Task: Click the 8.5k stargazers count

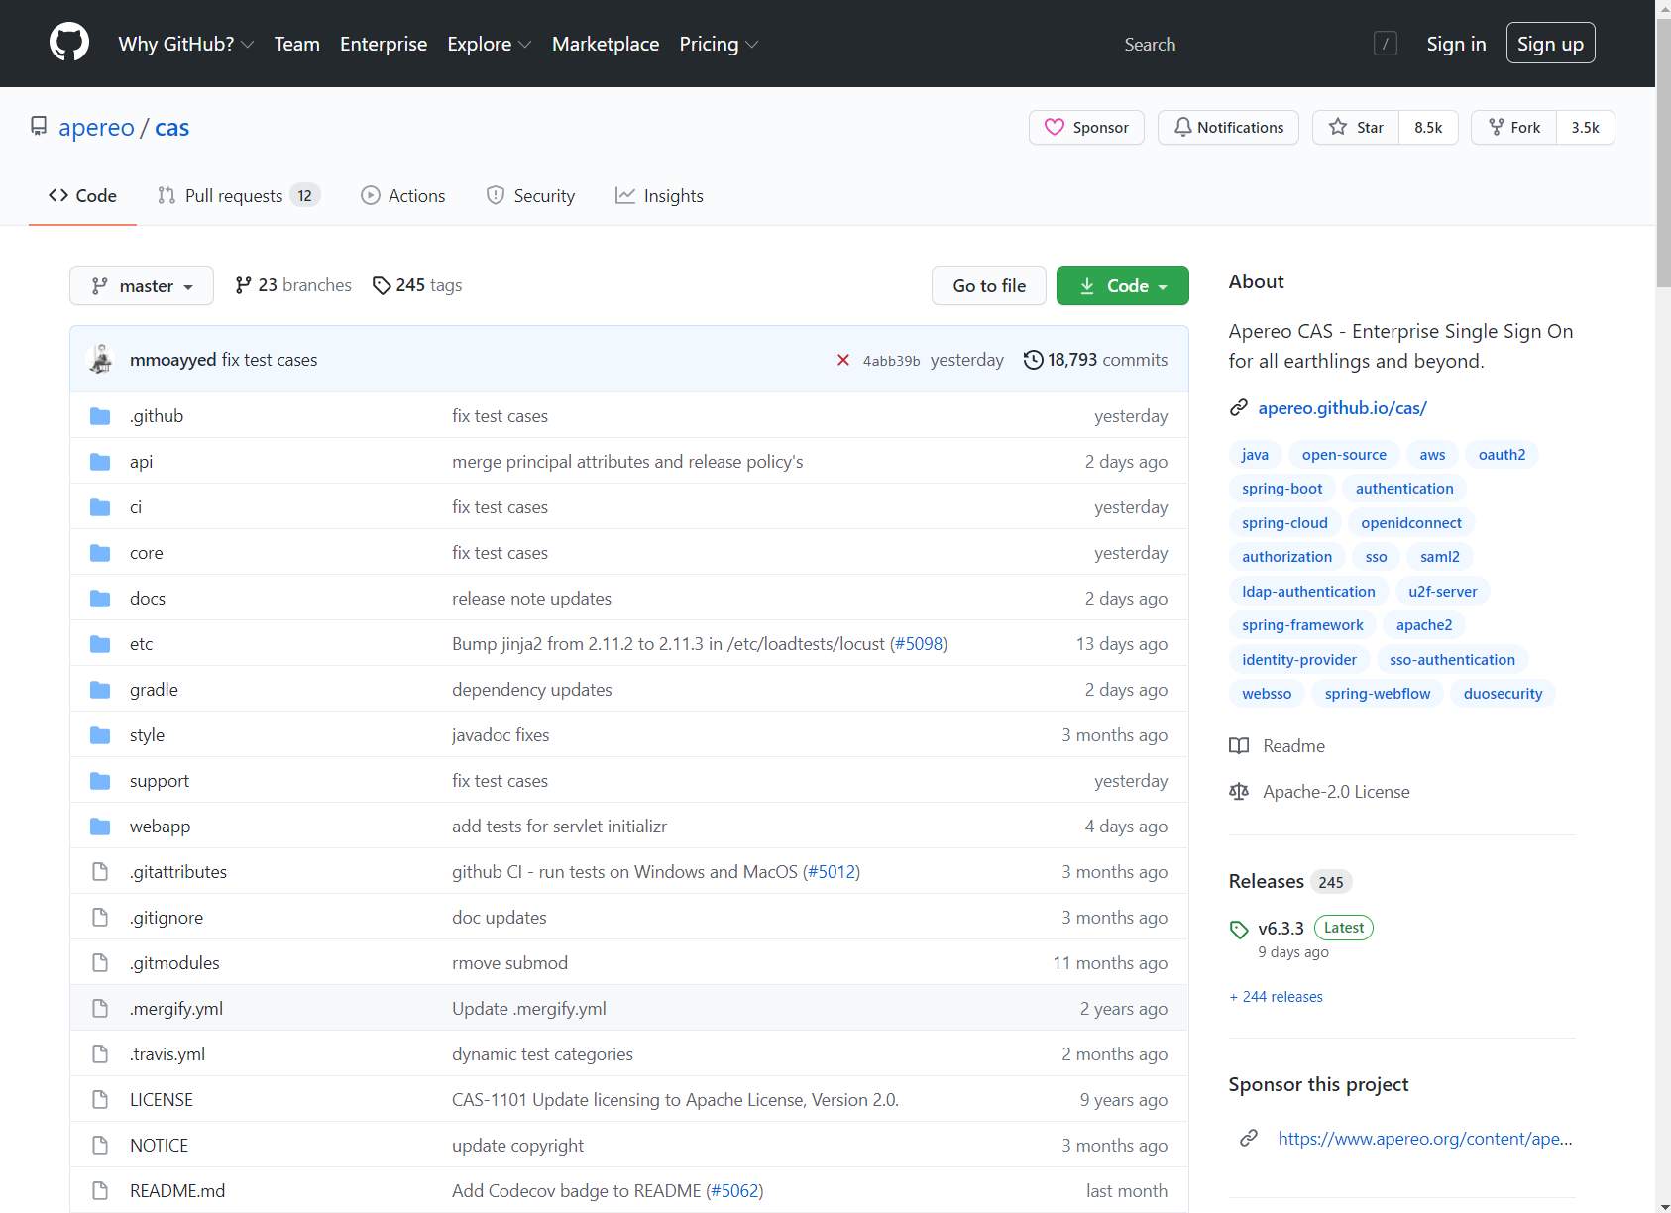Action: tap(1428, 127)
